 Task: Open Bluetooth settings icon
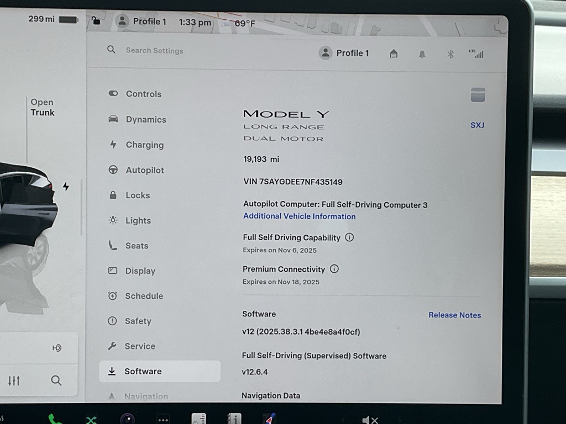click(x=450, y=54)
